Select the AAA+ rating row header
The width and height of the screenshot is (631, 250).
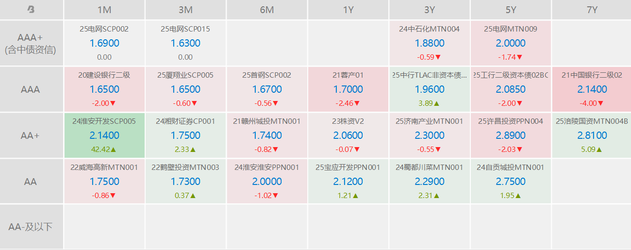click(31, 43)
